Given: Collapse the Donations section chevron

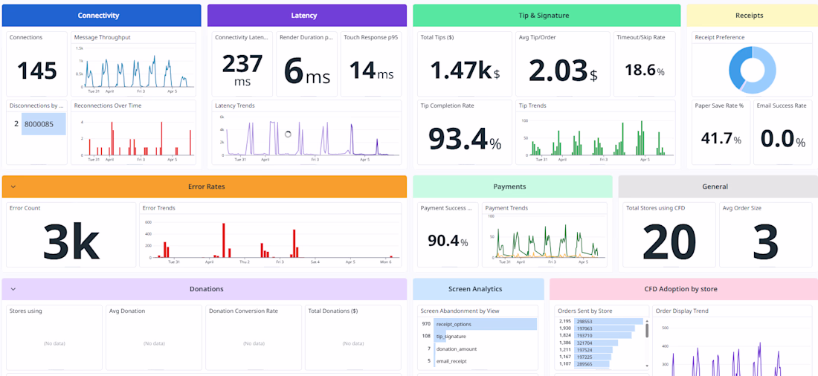Looking at the screenshot, I should point(13,289).
